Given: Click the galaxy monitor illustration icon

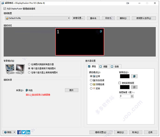Looking at the screenshot, I should 20,69.
